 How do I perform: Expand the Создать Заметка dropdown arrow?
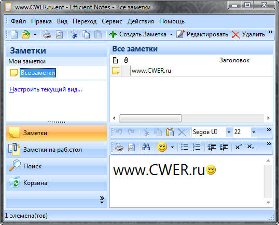pos(171,34)
